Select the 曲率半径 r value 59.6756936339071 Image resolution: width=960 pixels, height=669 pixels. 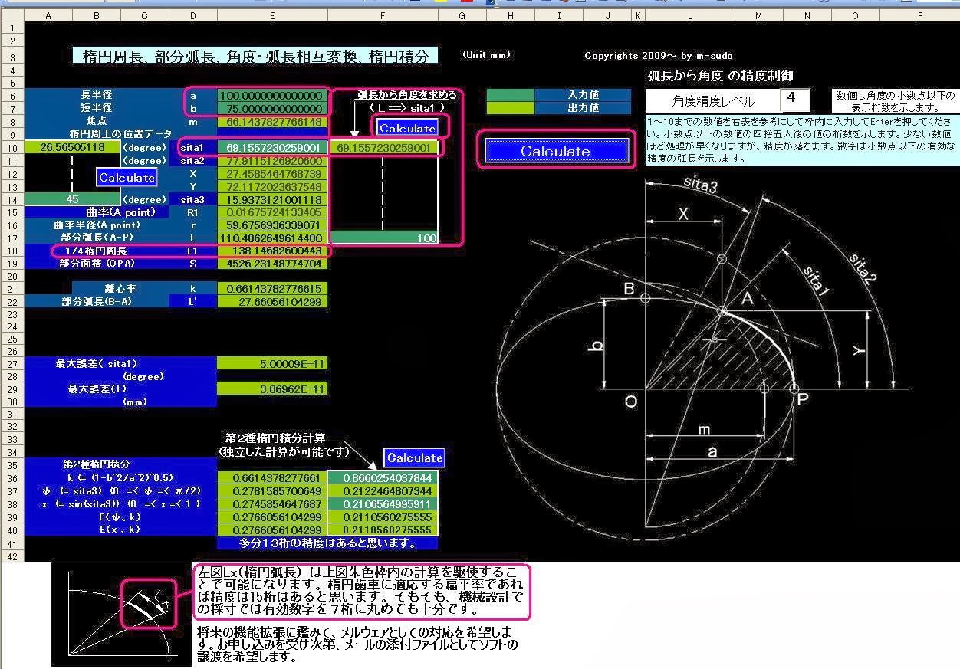[272, 225]
